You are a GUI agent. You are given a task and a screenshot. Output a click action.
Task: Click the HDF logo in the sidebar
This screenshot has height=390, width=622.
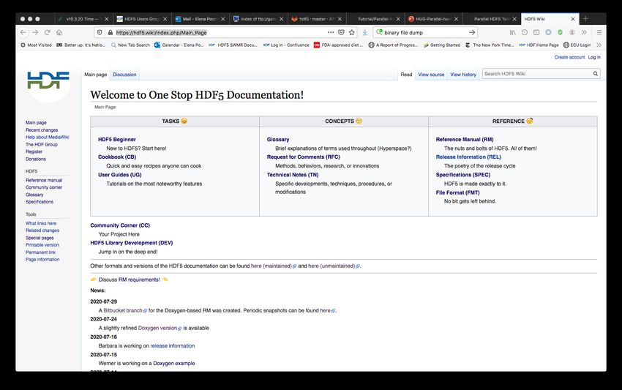click(48, 80)
